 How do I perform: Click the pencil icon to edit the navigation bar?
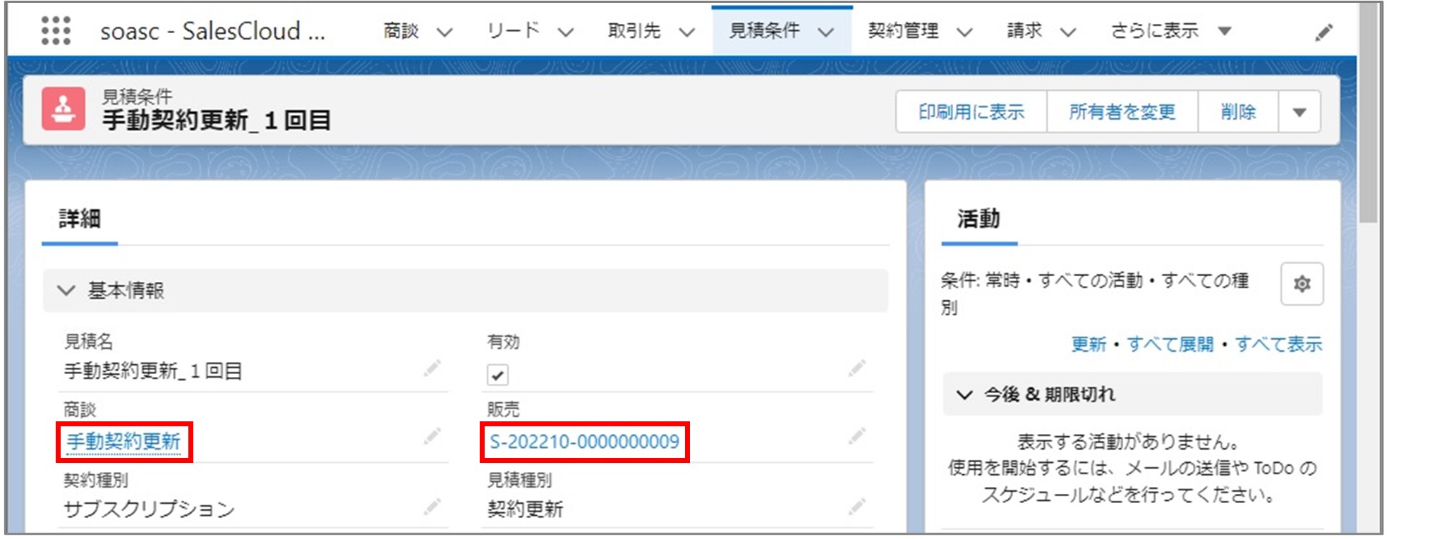[1324, 32]
